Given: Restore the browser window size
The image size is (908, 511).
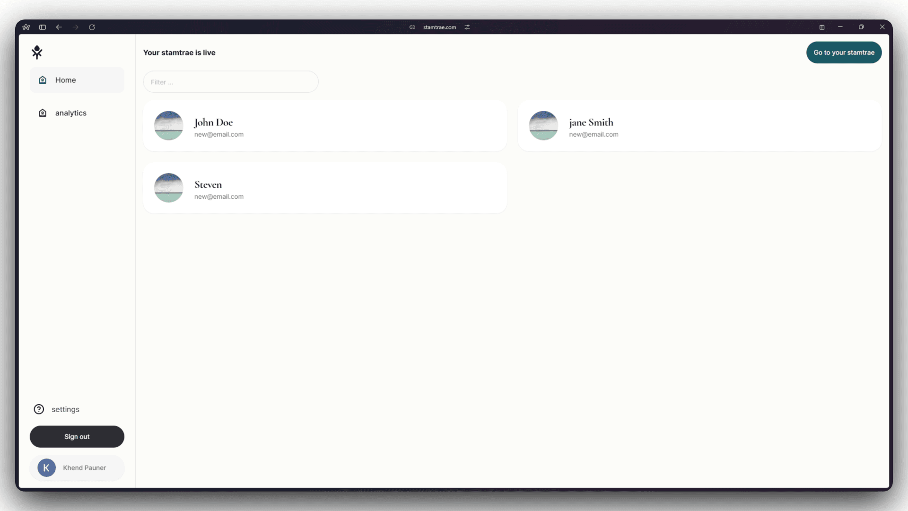Looking at the screenshot, I should [861, 27].
